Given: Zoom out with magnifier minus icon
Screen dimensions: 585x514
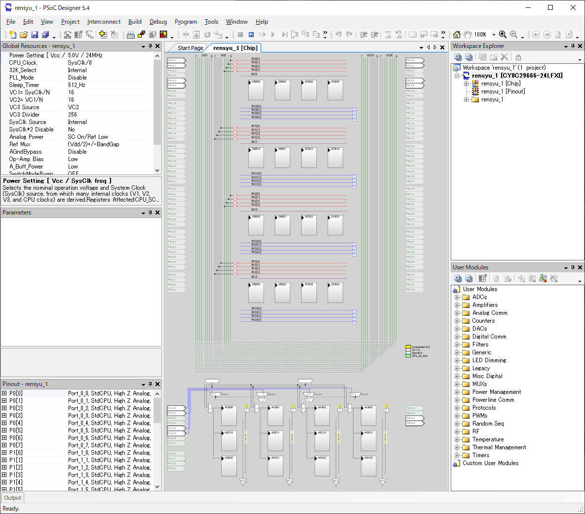Looking at the screenshot, I should coord(514,35).
